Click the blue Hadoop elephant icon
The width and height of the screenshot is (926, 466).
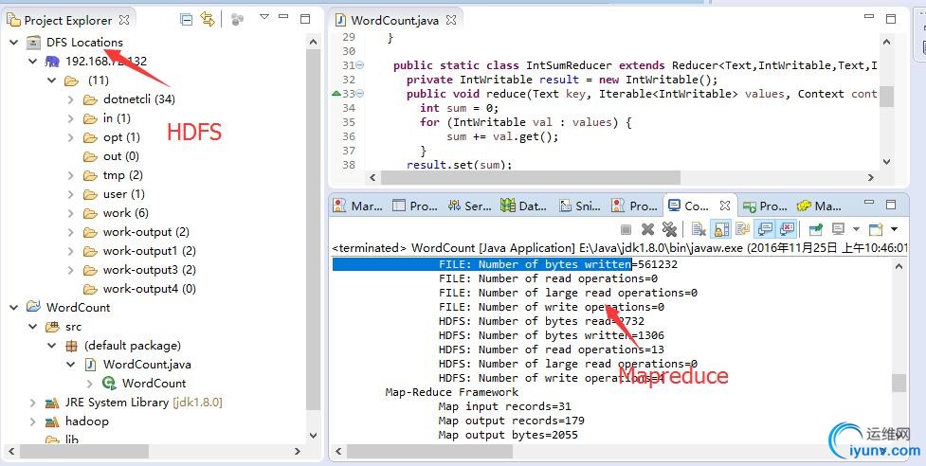tap(52, 62)
